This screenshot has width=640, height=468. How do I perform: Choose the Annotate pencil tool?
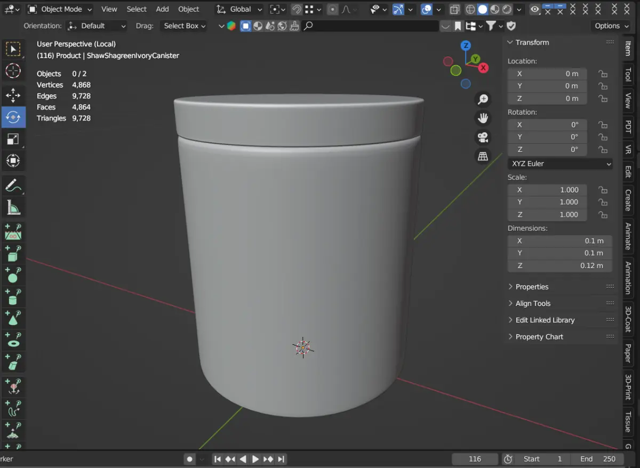[x=13, y=185]
